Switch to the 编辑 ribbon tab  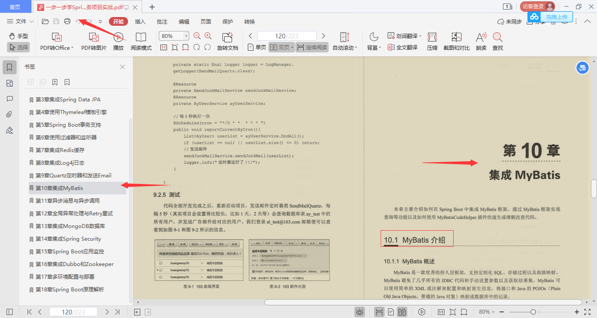[184, 21]
